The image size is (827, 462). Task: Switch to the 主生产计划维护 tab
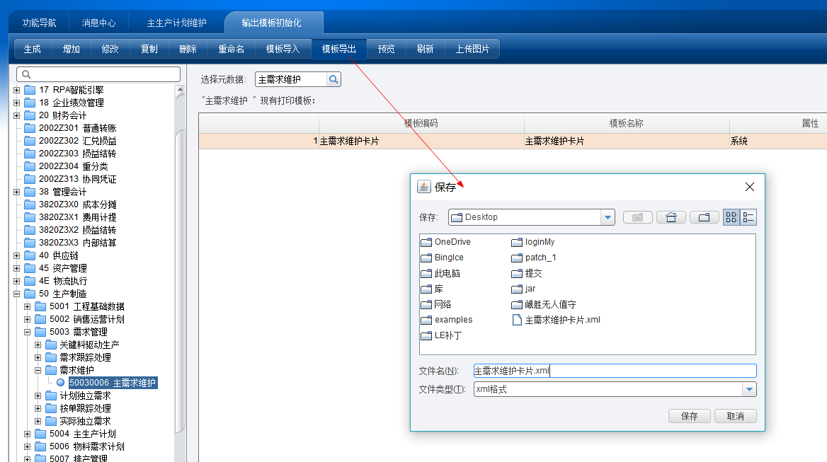coord(177,23)
